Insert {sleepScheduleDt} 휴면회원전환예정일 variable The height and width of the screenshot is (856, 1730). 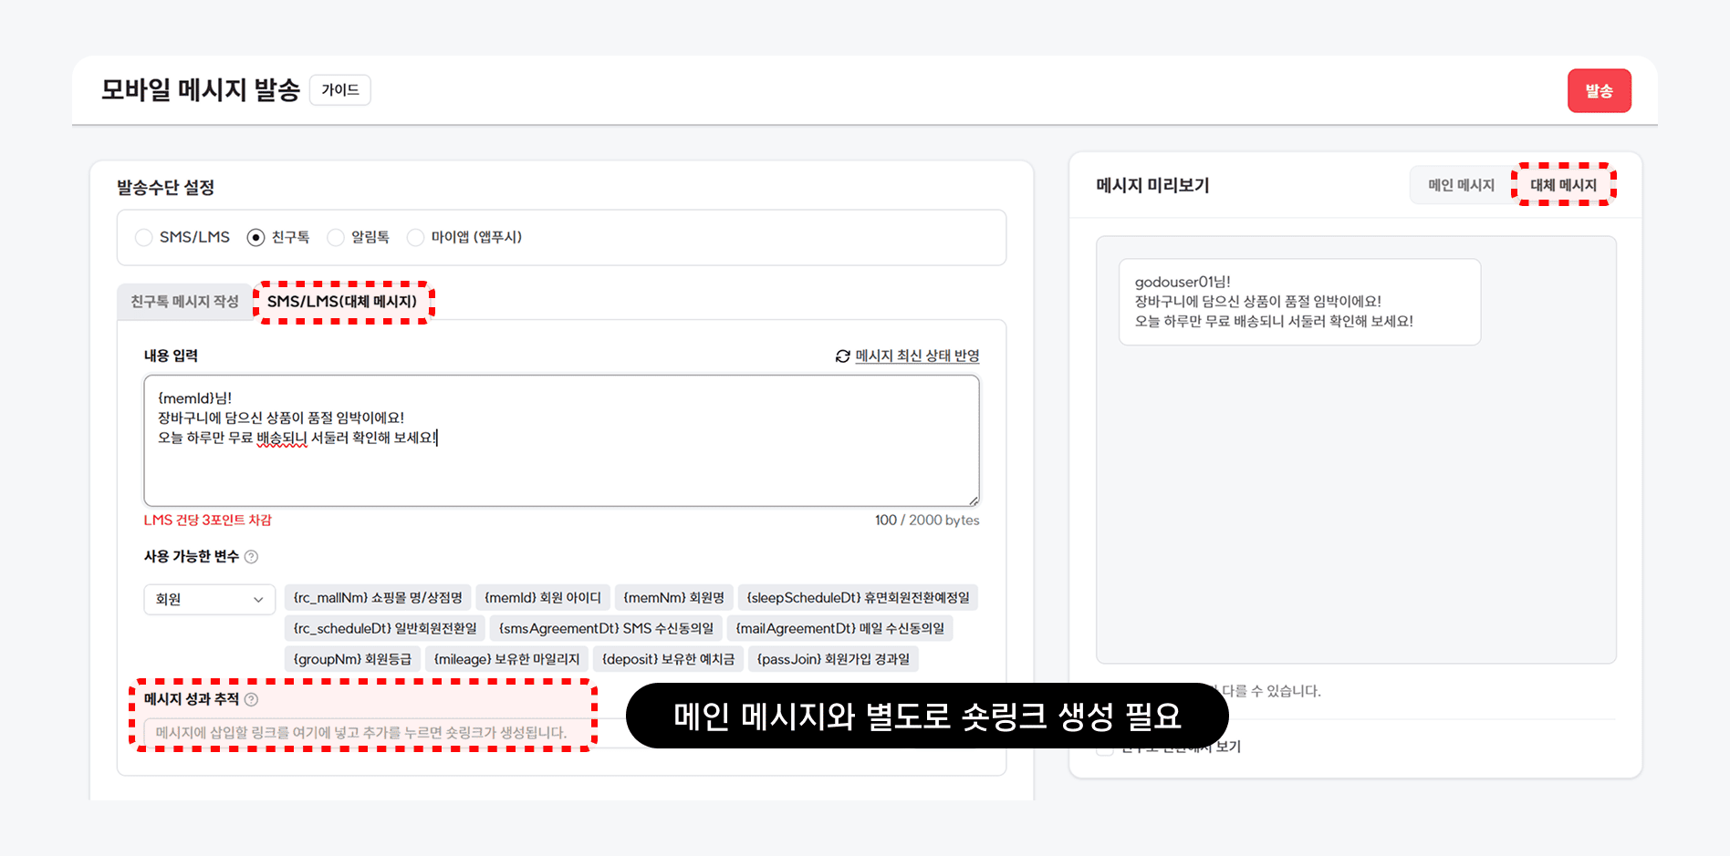tap(858, 598)
